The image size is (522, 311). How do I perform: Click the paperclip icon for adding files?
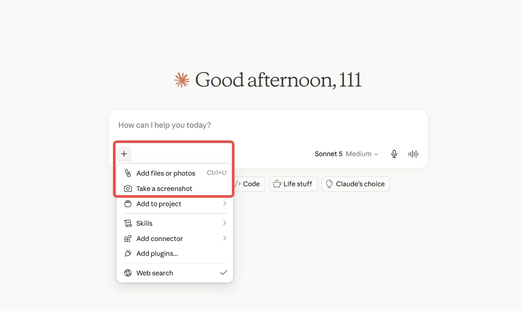point(128,173)
